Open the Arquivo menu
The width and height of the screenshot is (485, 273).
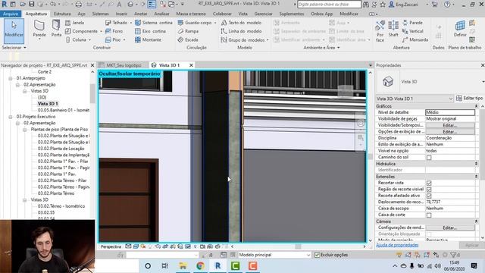tap(11, 14)
